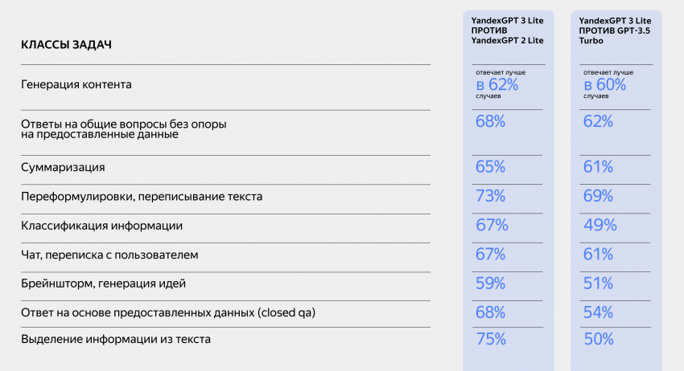The width and height of the screenshot is (684, 371).
Task: Click the "в 60%" value under GPT-3.5 Turbo
Action: click(x=604, y=84)
